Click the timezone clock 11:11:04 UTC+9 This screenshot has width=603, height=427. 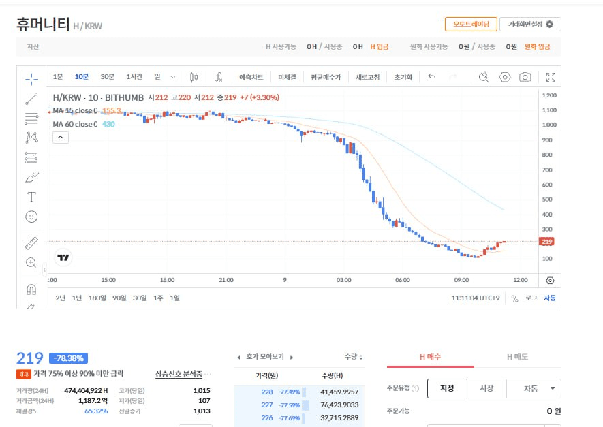click(x=476, y=298)
